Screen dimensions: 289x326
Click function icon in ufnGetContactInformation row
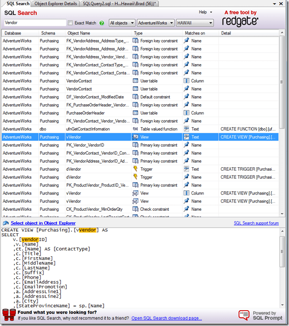(135, 129)
